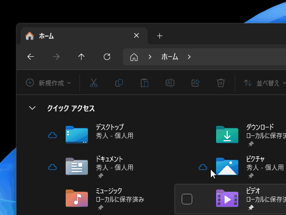
Task: Select the ビデオ name text
Action: (253, 191)
